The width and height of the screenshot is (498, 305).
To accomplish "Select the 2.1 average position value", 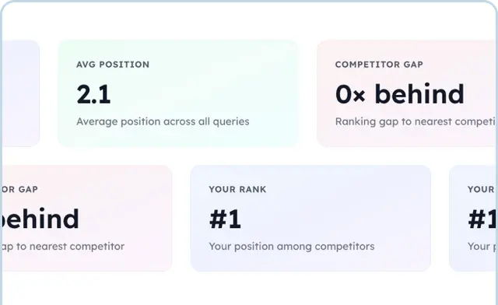I will tap(93, 94).
